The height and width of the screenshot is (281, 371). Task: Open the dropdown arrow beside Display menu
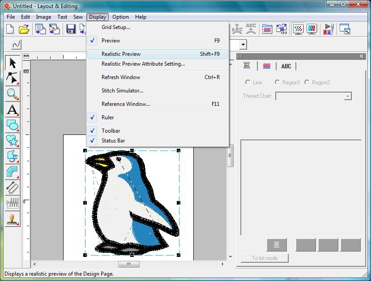click(243, 44)
